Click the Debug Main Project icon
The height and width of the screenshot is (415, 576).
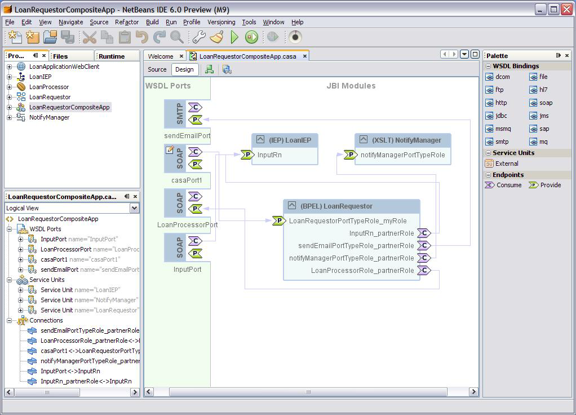coord(251,37)
